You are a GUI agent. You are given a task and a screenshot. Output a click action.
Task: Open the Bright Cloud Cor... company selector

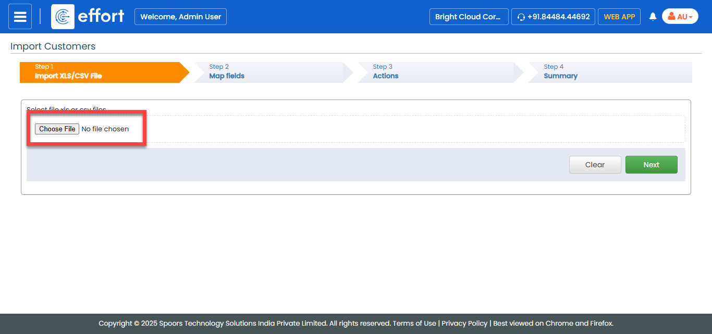coord(468,17)
